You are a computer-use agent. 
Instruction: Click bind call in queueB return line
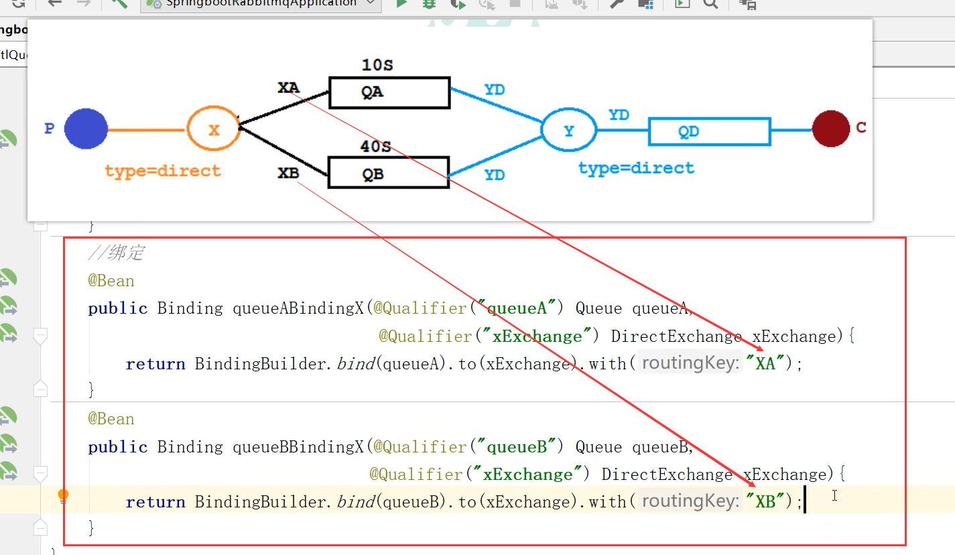click(x=355, y=501)
